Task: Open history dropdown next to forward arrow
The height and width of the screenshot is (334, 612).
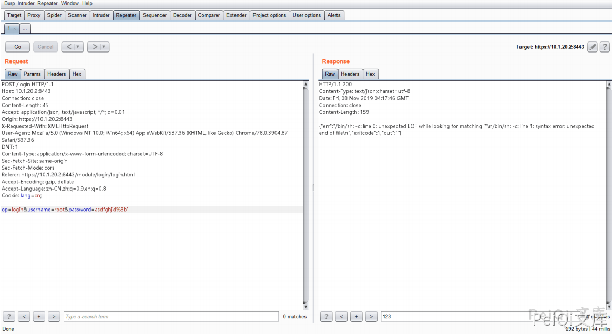Action: [x=104, y=47]
